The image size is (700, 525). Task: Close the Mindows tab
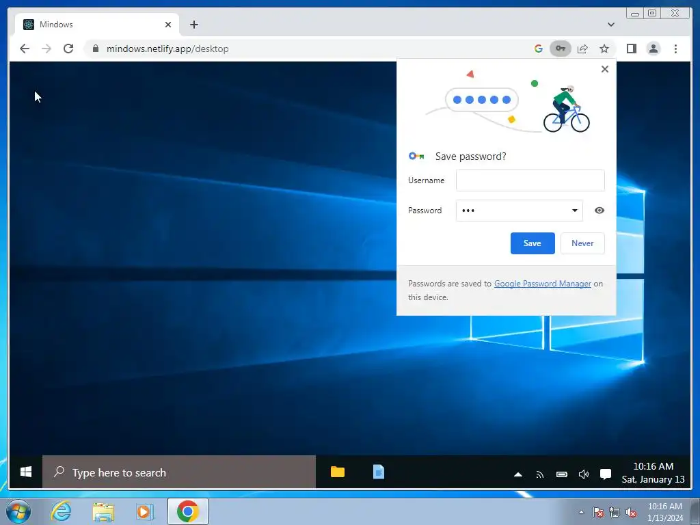click(168, 25)
